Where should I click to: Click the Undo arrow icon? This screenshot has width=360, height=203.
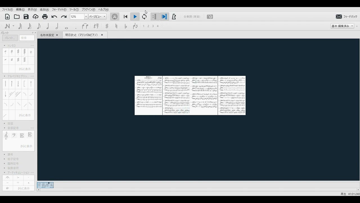click(54, 17)
